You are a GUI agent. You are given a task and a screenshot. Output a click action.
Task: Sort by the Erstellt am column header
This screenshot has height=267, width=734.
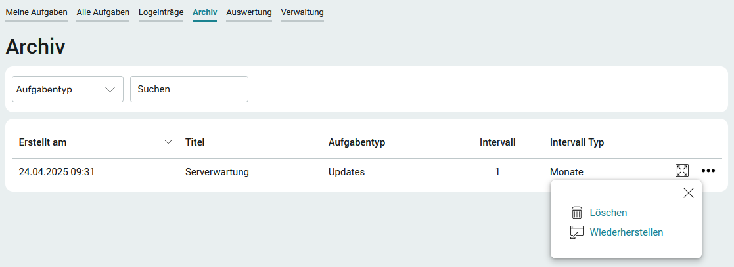(x=43, y=142)
